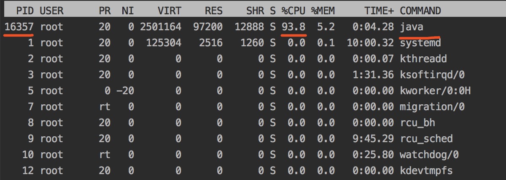Click the %CPU column header
Screen dimensions: 506x180
[294, 11]
